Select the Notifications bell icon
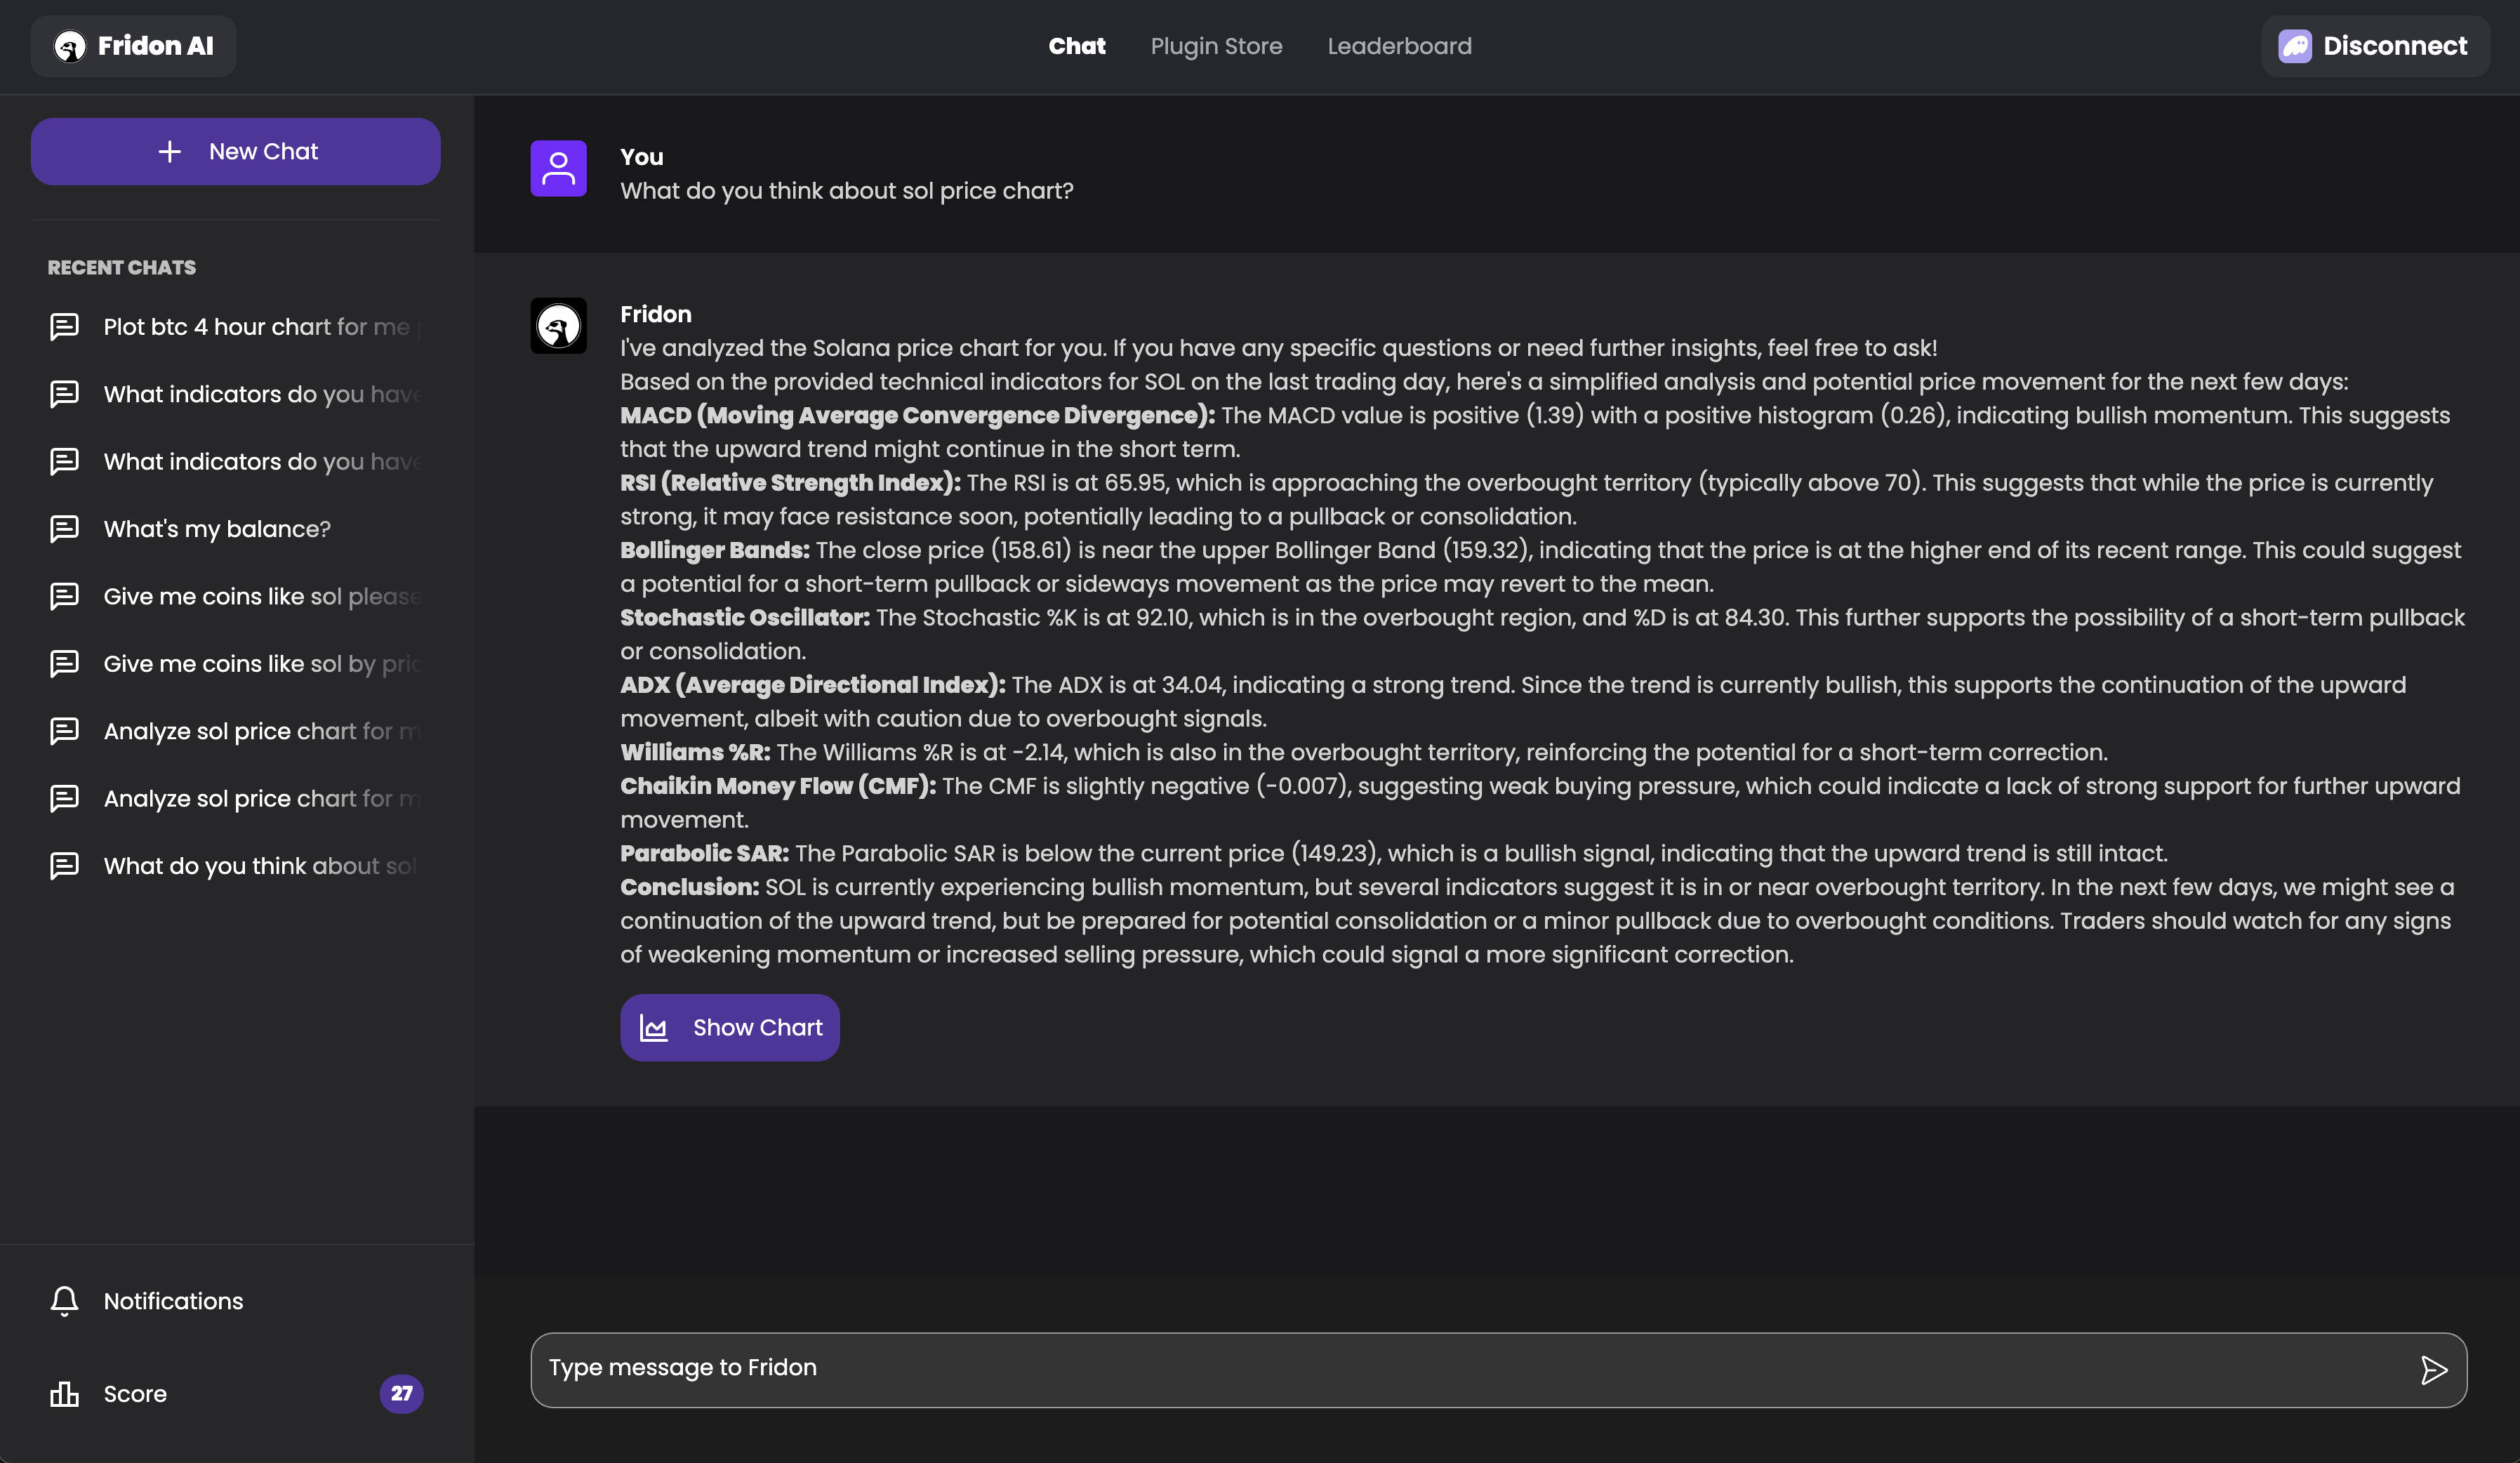This screenshot has width=2520, height=1463. [x=64, y=1301]
